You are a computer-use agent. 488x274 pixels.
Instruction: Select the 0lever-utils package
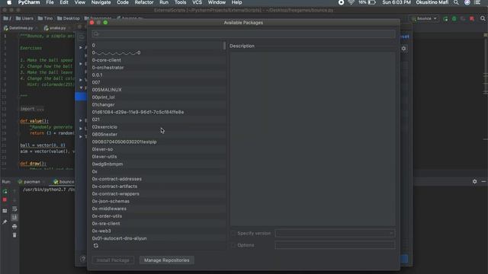[158, 157]
